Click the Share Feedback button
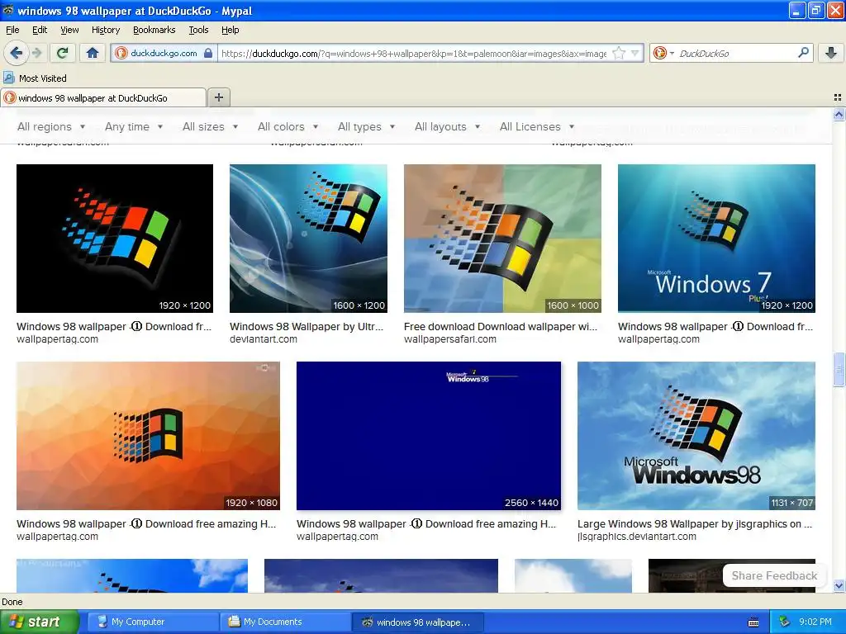Image resolution: width=846 pixels, height=634 pixels. click(x=774, y=575)
